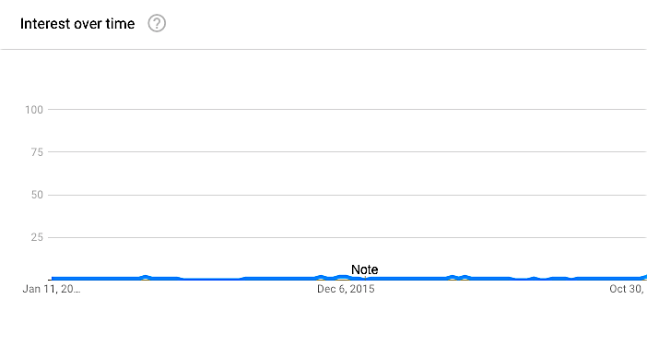Click the blue line directly under the Note label
Image resolution: width=647 pixels, height=359 pixels.
(365, 279)
